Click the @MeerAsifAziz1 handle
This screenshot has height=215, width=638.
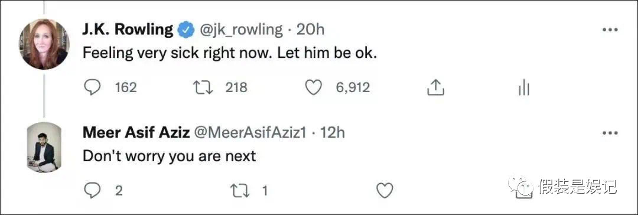pyautogui.click(x=250, y=133)
